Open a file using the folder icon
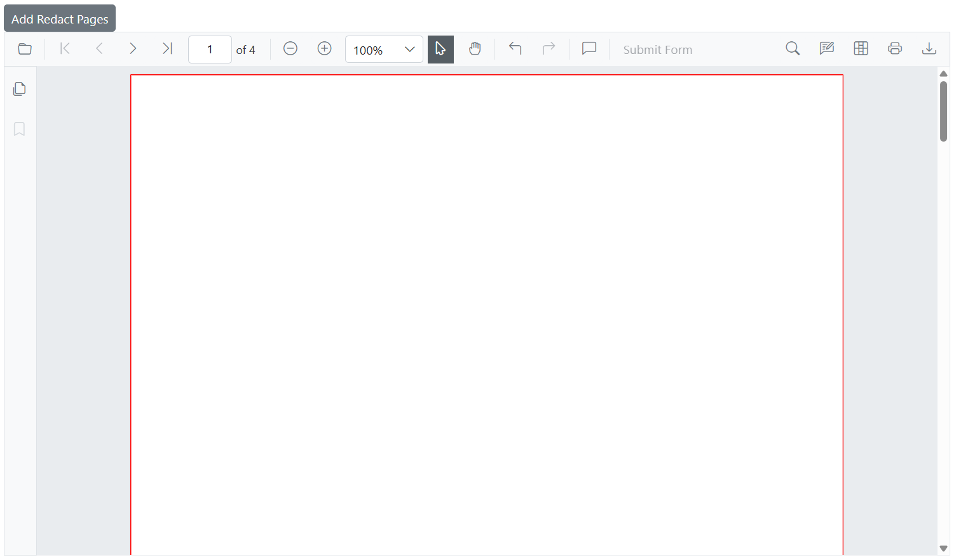The width and height of the screenshot is (954, 560). coord(24,48)
